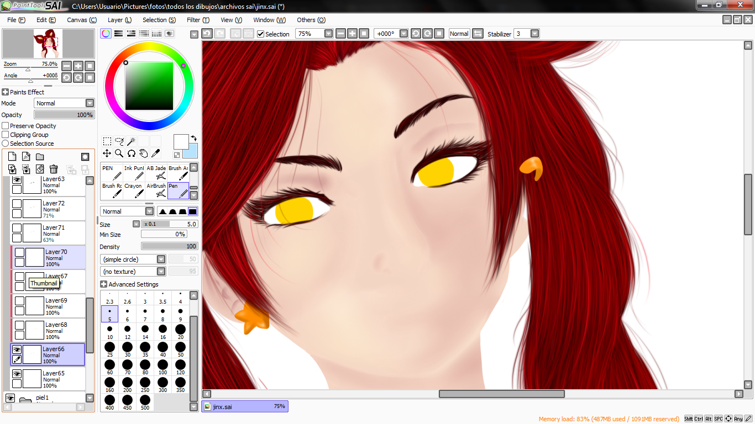Show the RGB sliders panel
Image resolution: width=755 pixels, height=424 pixels.
pyautogui.click(x=118, y=34)
